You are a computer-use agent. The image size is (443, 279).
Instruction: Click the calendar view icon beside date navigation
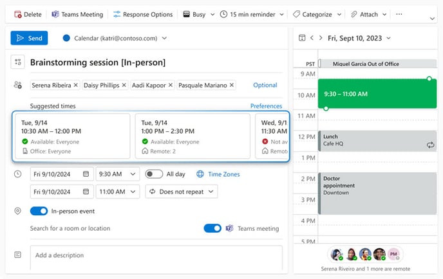302,38
